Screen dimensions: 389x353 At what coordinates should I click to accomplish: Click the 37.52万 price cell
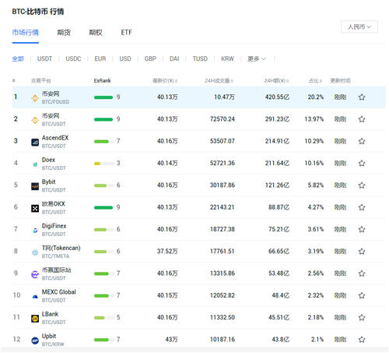tap(167, 252)
